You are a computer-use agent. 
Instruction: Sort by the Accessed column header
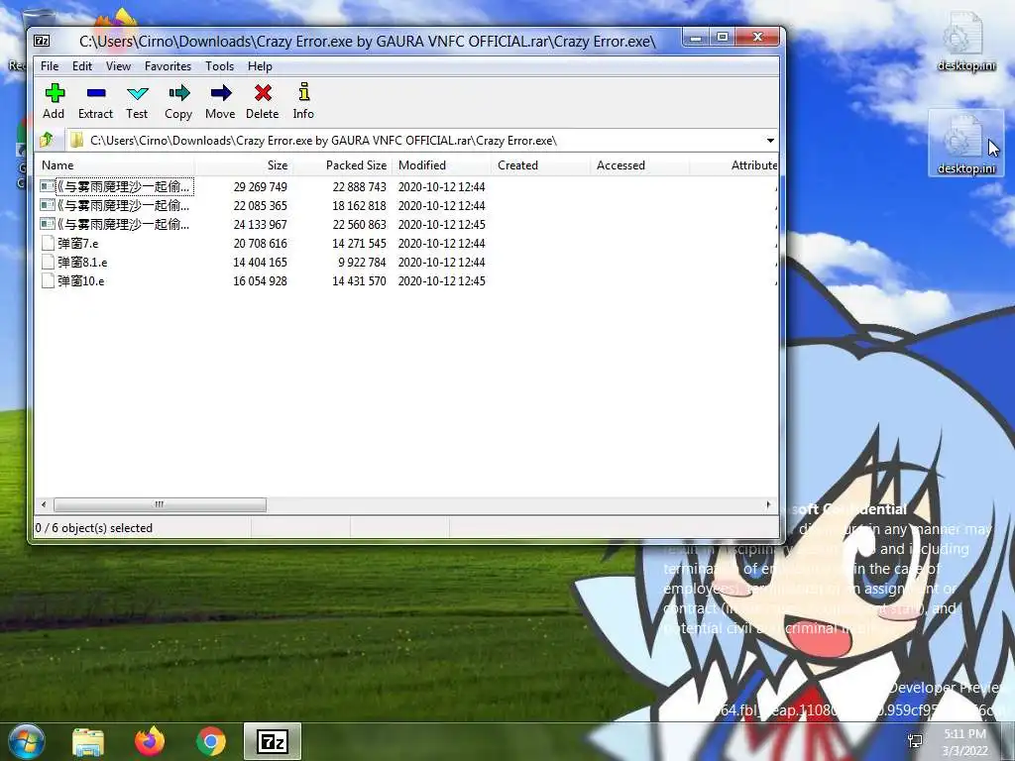point(639,165)
